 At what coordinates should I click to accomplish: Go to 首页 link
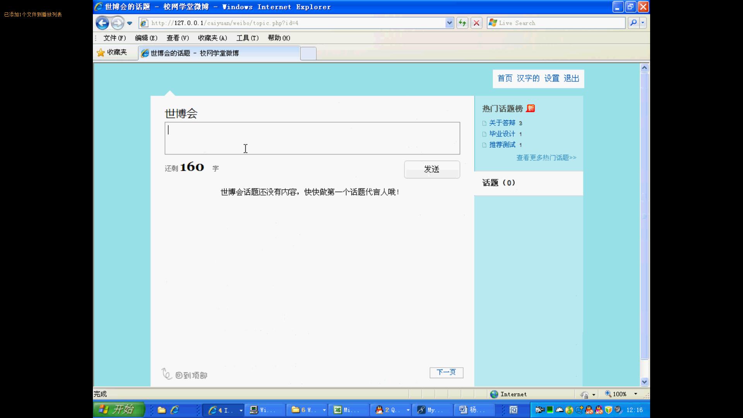505,79
